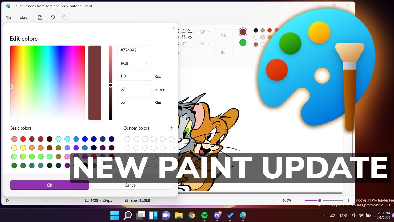Close the Edit colors dialog with X

coord(173,27)
